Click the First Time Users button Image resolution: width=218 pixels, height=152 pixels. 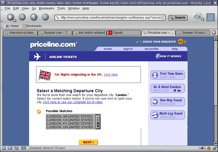(168, 75)
